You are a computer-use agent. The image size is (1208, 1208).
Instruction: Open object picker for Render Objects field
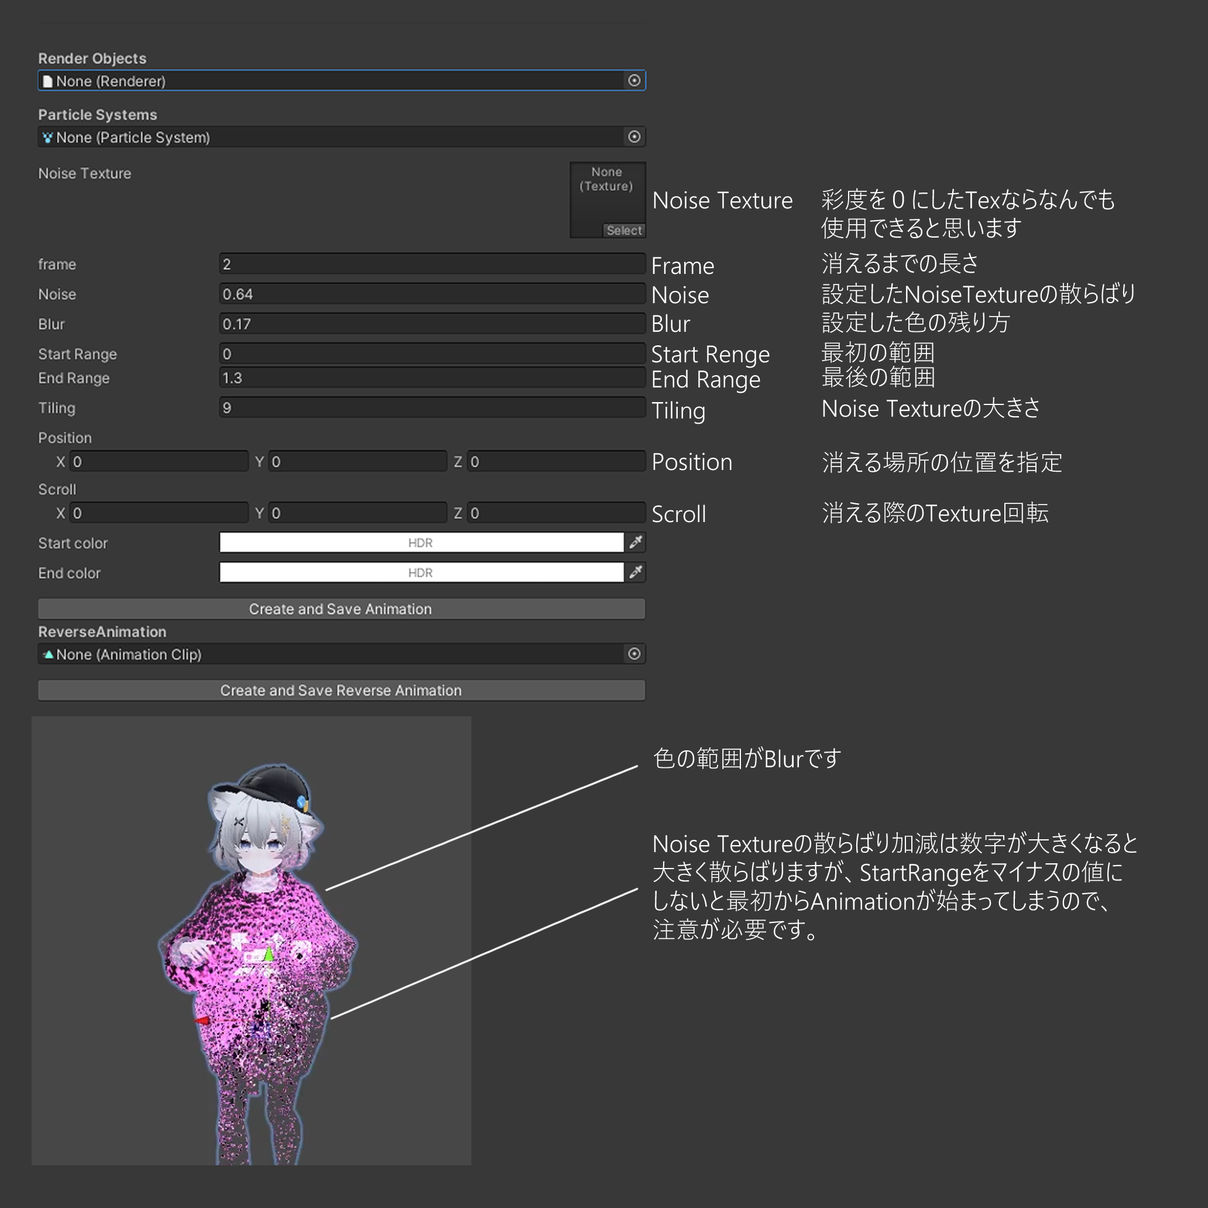coord(634,81)
